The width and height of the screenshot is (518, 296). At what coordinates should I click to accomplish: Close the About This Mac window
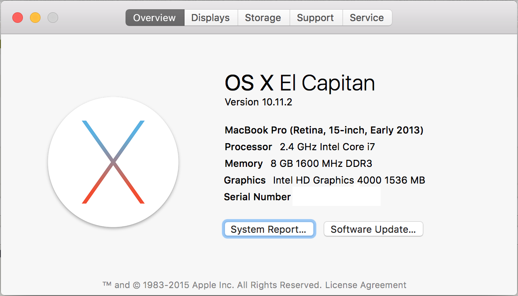click(18, 18)
